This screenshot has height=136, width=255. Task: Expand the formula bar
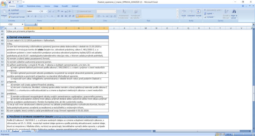253,24
